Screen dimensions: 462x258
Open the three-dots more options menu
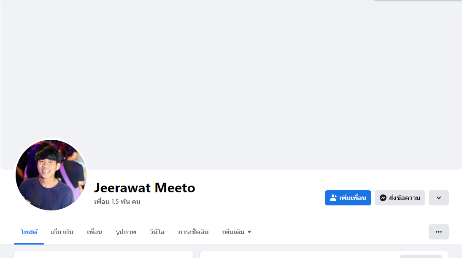click(439, 232)
